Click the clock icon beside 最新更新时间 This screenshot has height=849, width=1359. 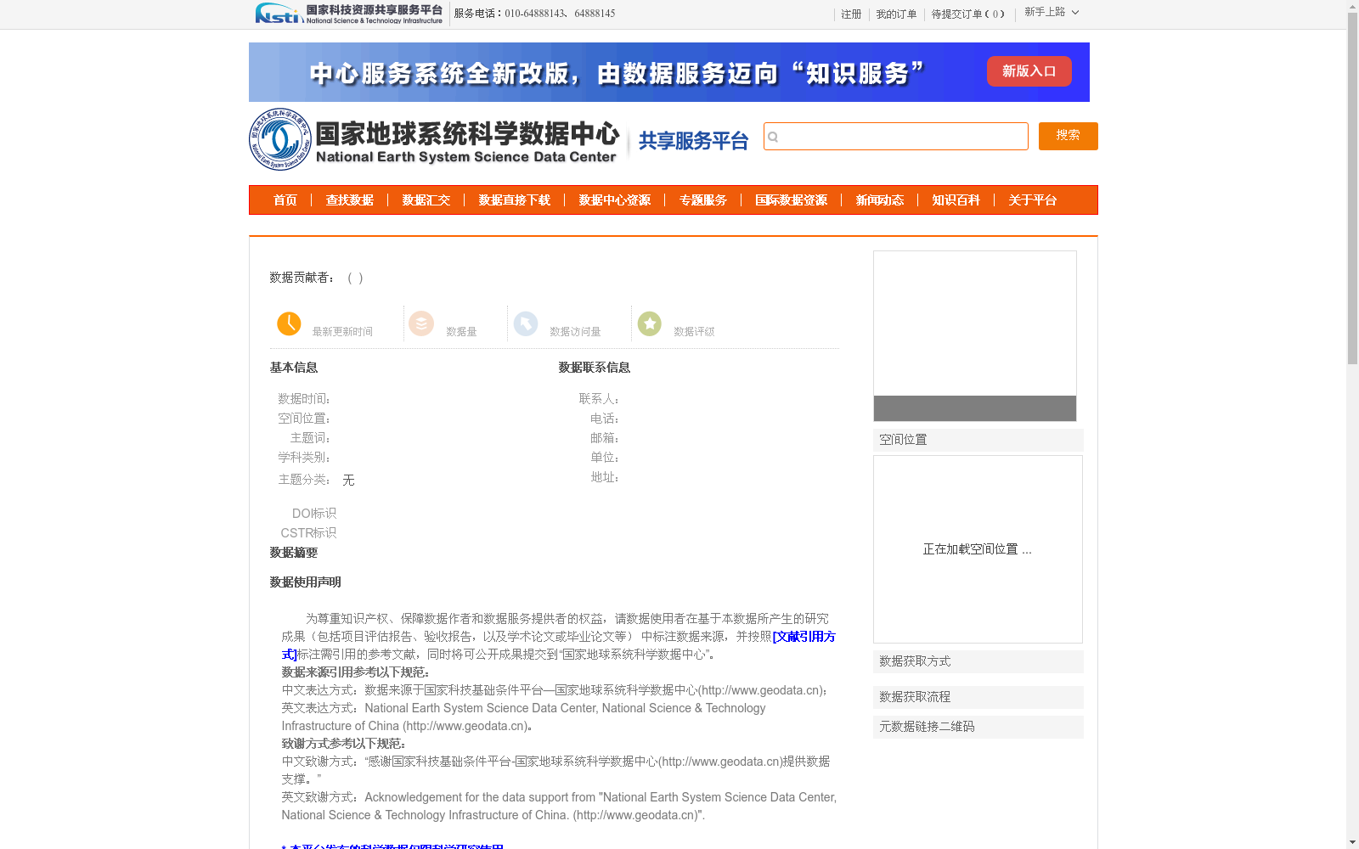[x=289, y=323]
